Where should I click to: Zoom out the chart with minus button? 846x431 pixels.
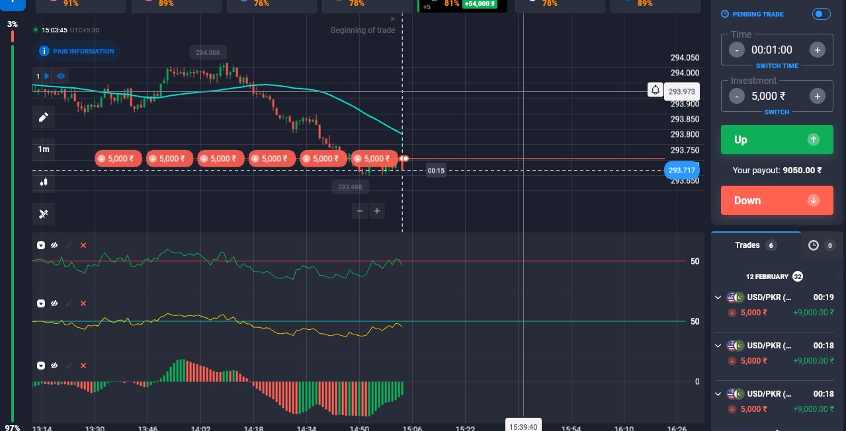coord(360,211)
